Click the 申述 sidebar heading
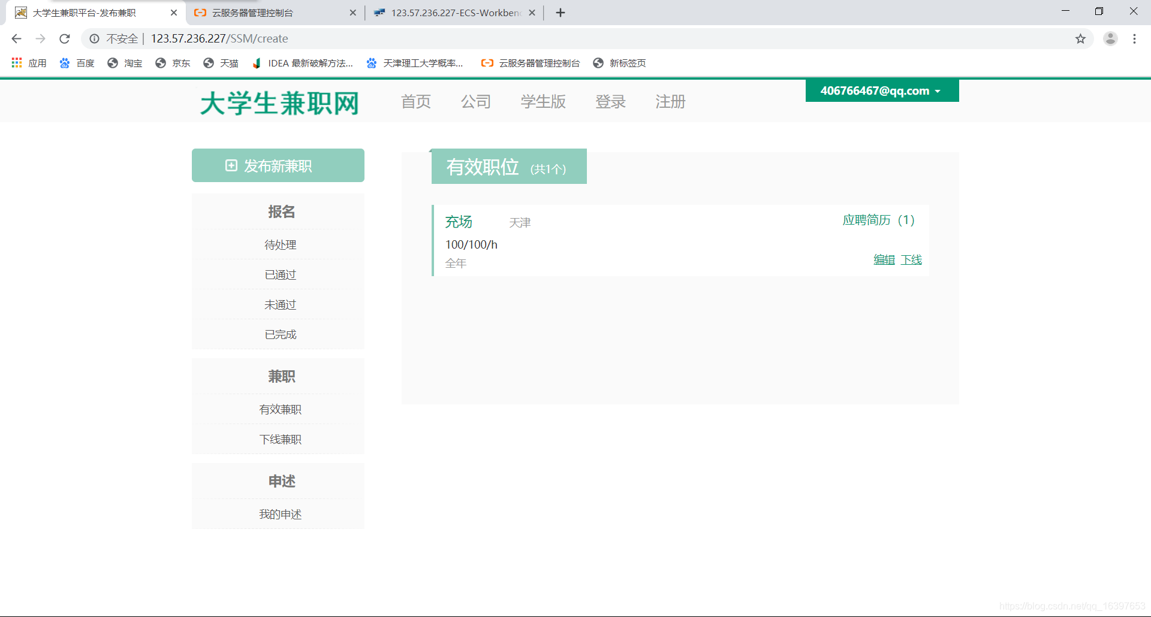This screenshot has width=1151, height=617. click(x=281, y=481)
